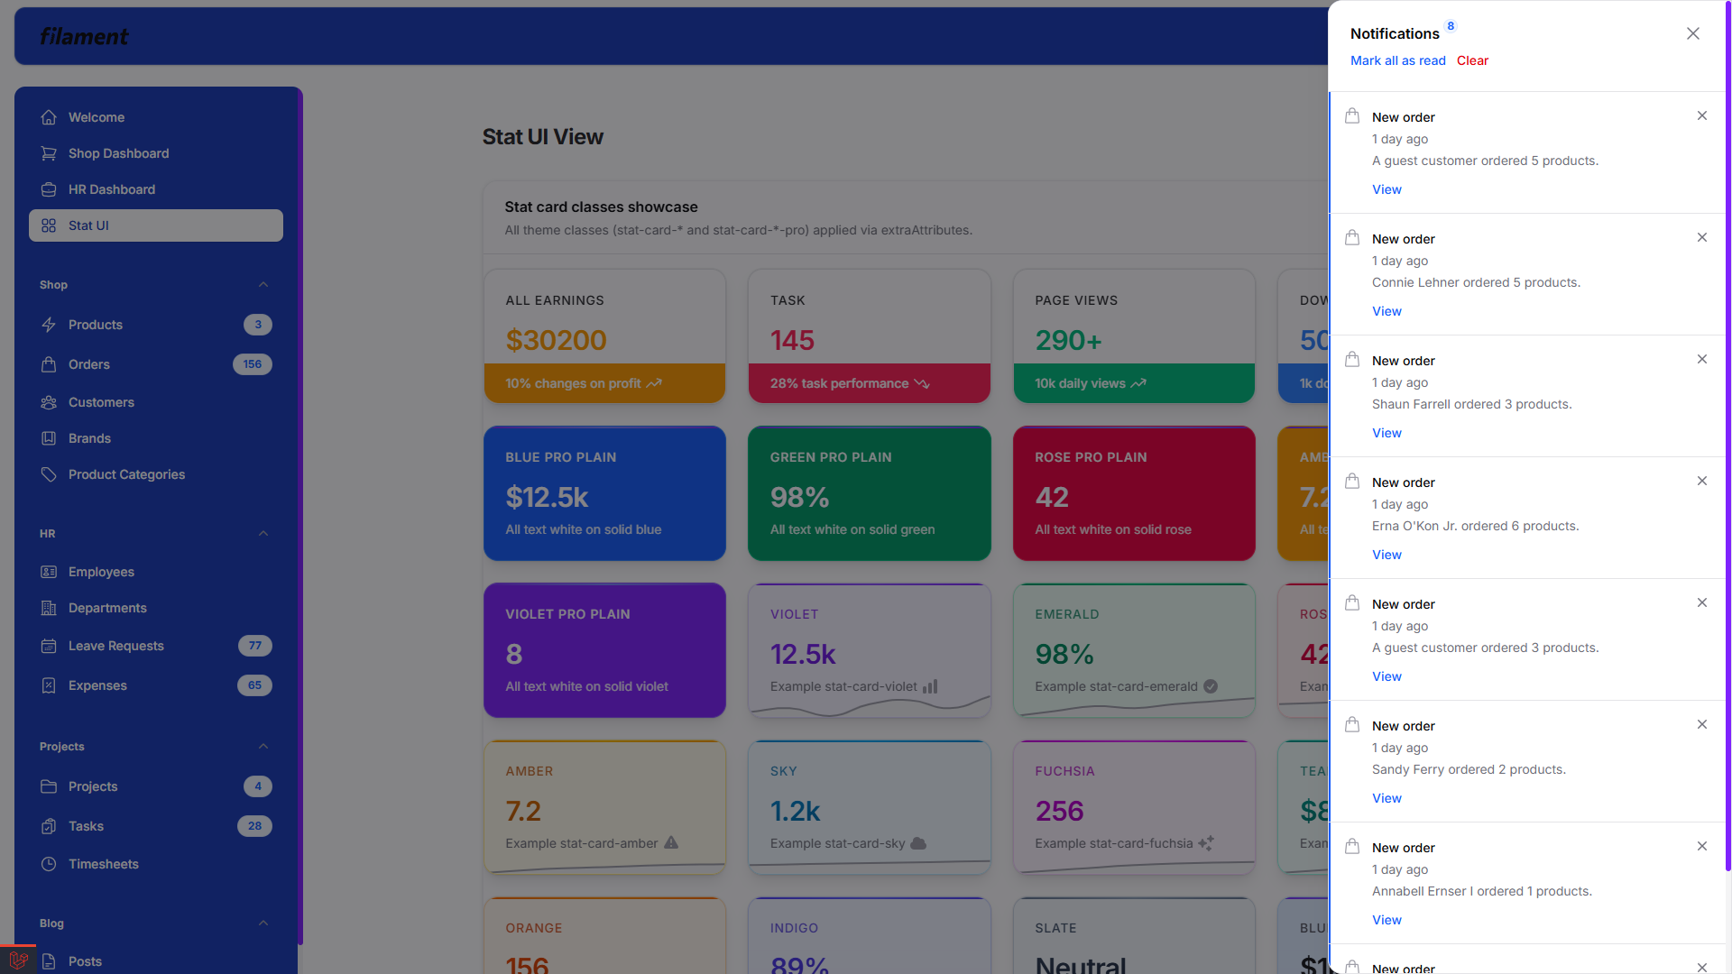Dismiss Shaun Farrell's order notification
Image resolution: width=1732 pixels, height=974 pixels.
tap(1702, 359)
